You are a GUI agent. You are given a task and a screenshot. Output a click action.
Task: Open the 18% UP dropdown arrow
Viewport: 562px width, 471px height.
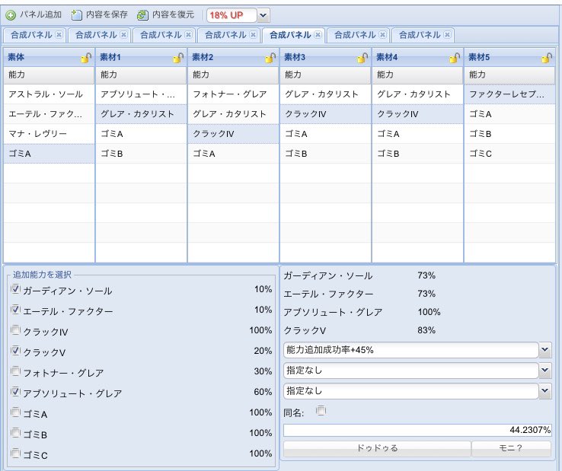point(263,15)
